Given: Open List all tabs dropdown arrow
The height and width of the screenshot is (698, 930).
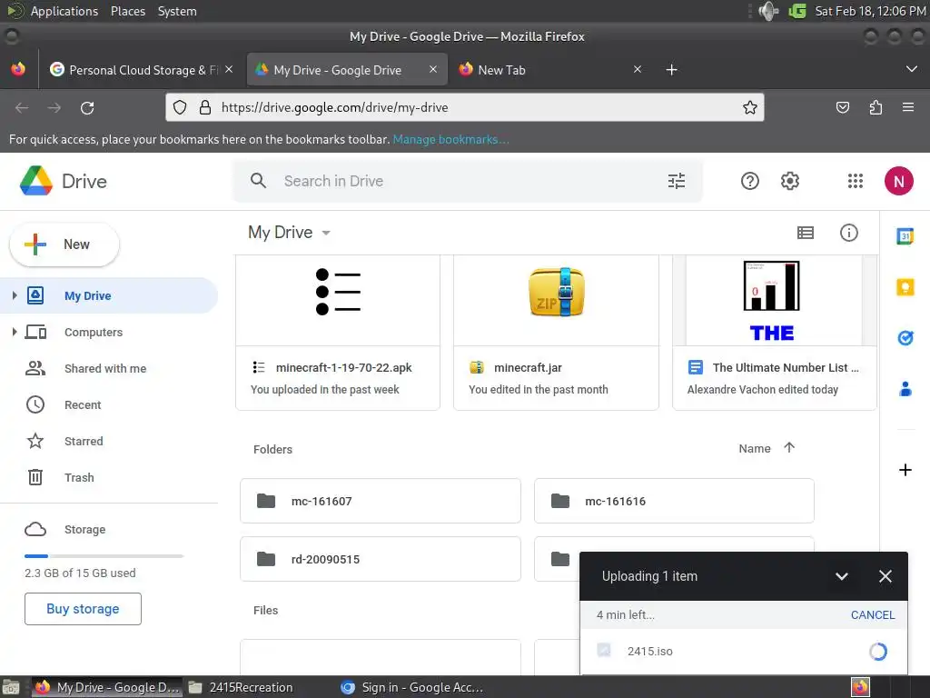Looking at the screenshot, I should [x=912, y=69].
